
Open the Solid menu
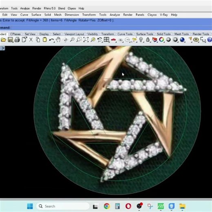48,15
